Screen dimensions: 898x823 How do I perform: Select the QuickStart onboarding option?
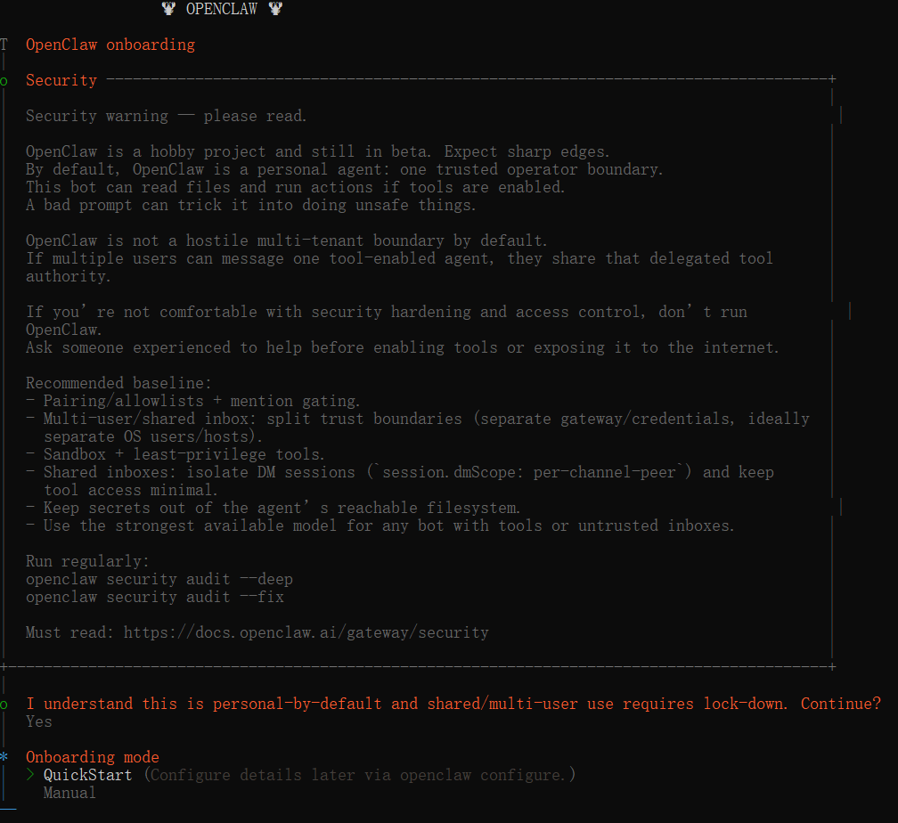coord(87,775)
